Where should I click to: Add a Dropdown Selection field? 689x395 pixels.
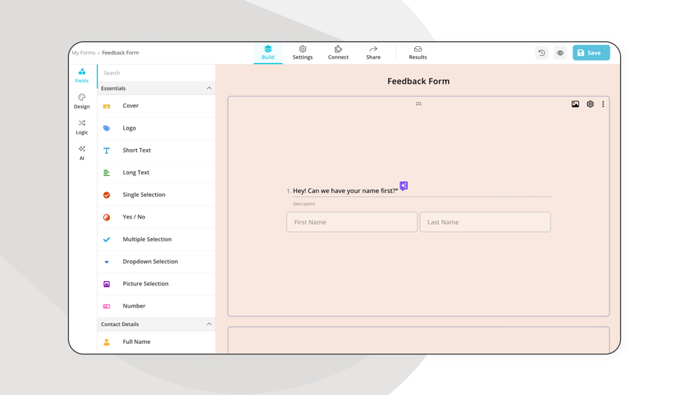point(150,261)
